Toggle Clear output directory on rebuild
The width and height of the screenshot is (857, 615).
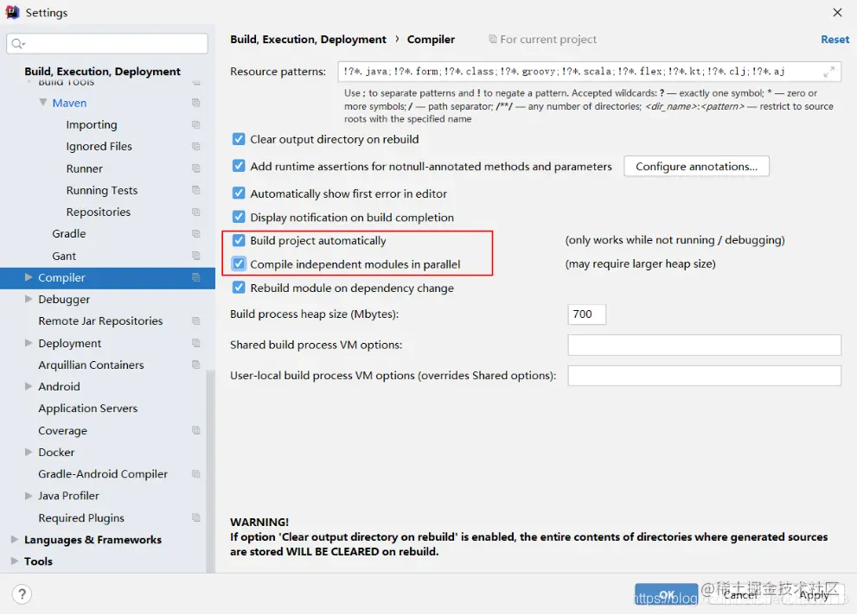pos(239,139)
